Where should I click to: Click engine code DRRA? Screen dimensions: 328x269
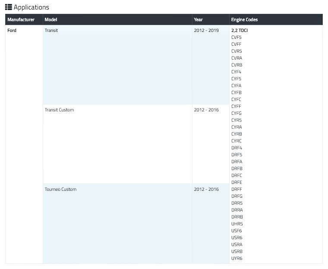pyautogui.click(x=237, y=210)
